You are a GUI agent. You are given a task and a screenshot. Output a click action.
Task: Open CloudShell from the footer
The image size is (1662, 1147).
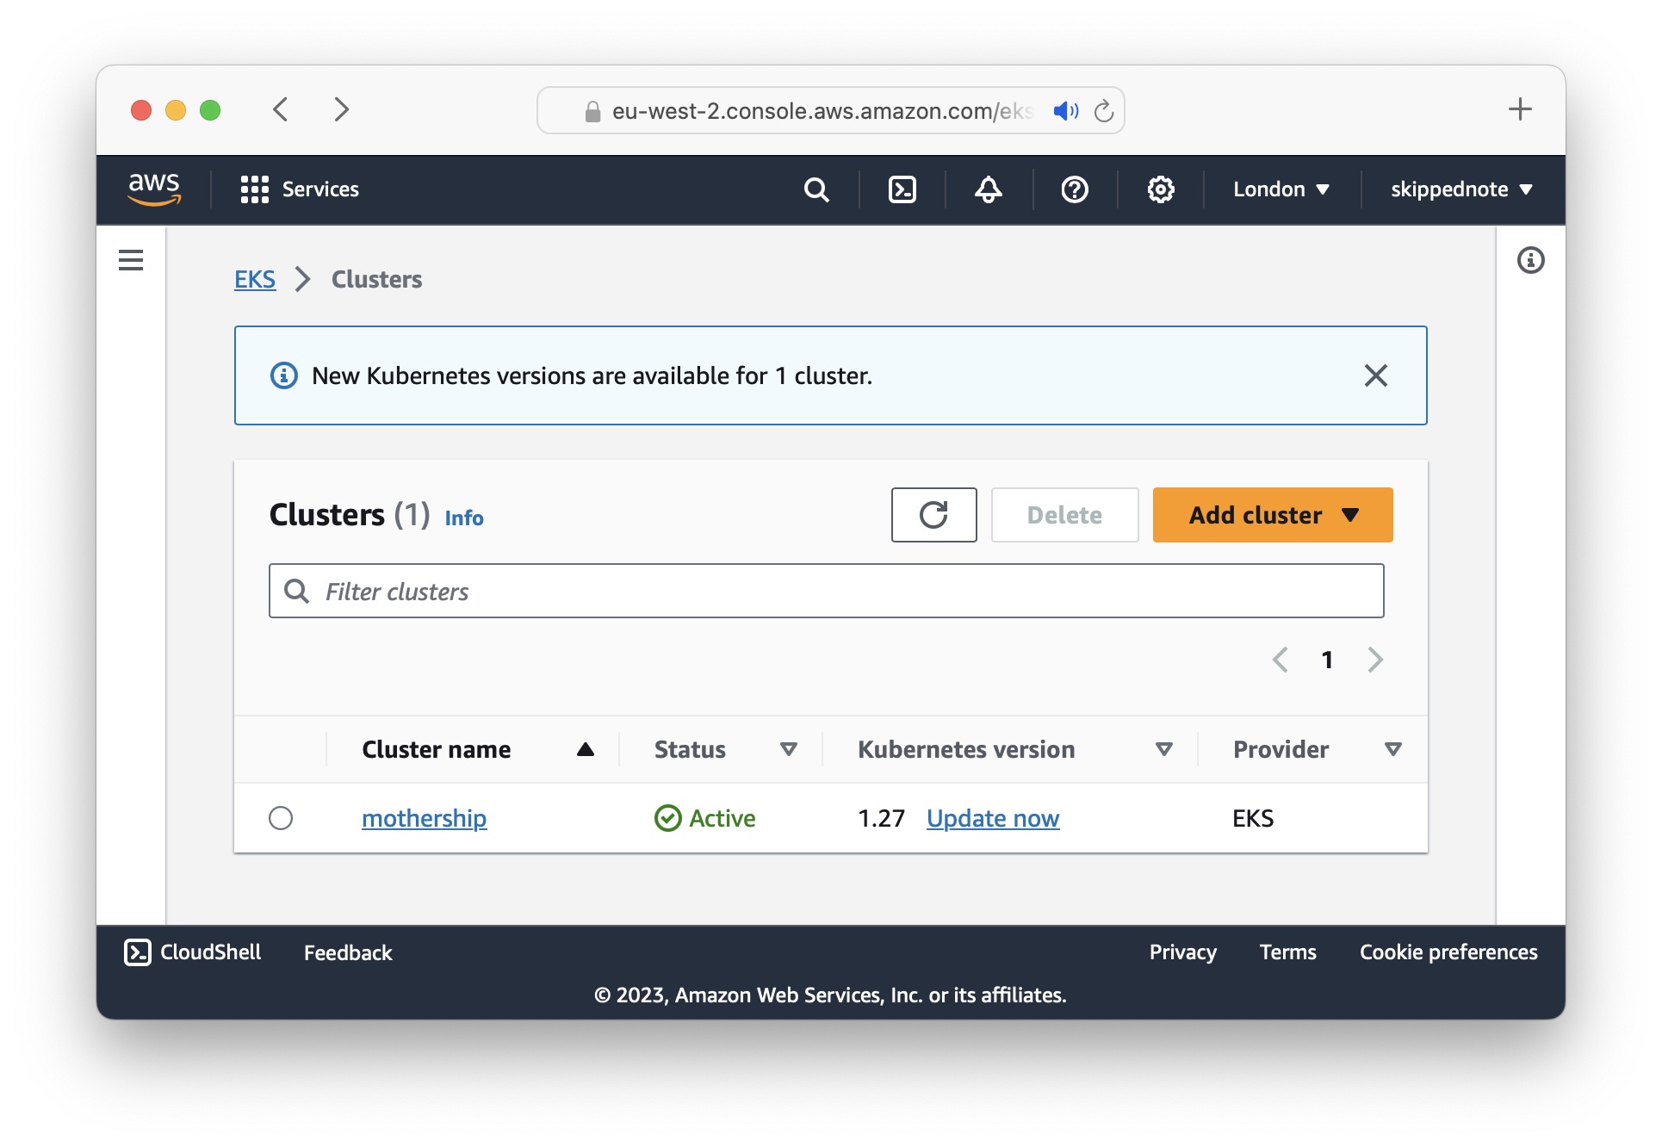tap(193, 952)
